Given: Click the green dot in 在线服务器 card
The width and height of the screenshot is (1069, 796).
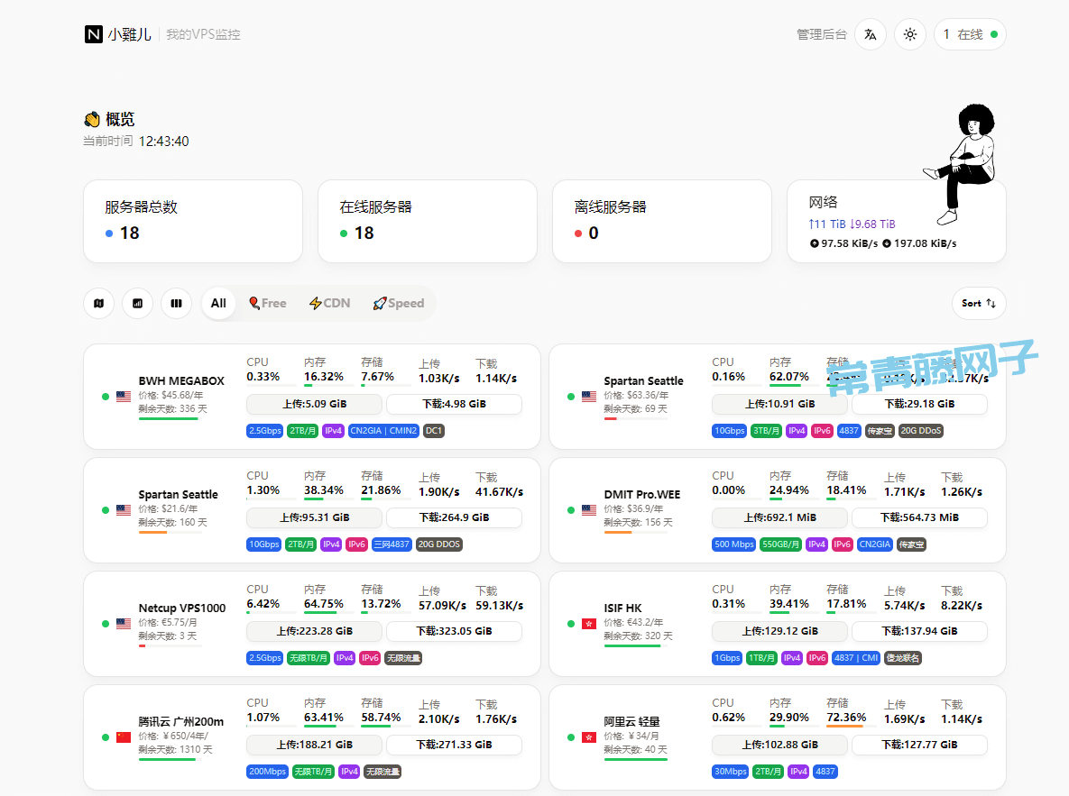Looking at the screenshot, I should 344,233.
